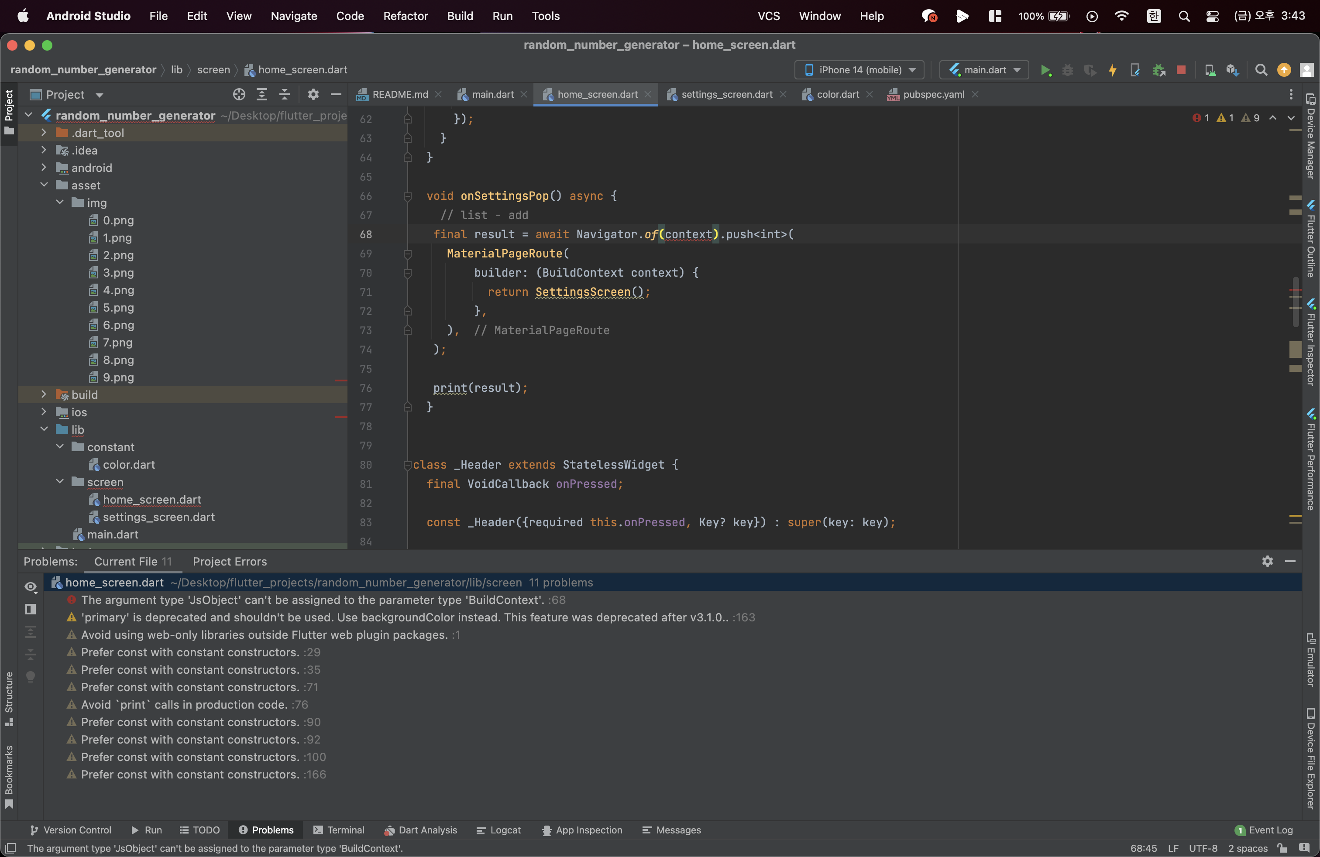Collapse all in Project panel toolbar
This screenshot has height=857, width=1320.
tap(285, 94)
